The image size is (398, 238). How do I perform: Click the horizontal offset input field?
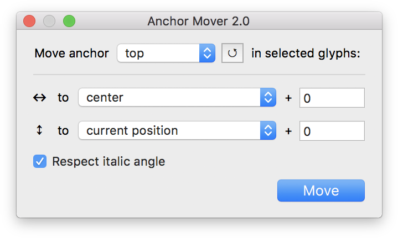point(332,98)
